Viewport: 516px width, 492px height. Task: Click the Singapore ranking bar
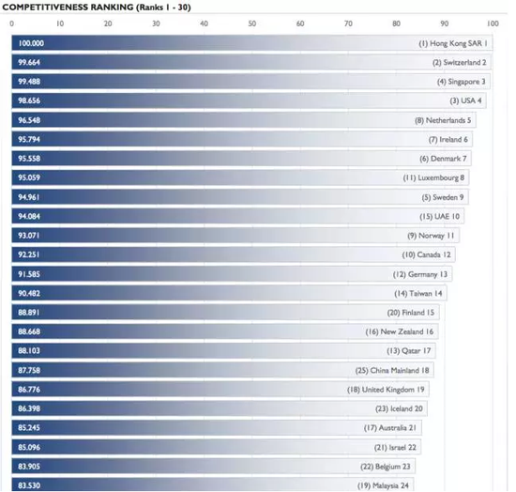click(251, 82)
